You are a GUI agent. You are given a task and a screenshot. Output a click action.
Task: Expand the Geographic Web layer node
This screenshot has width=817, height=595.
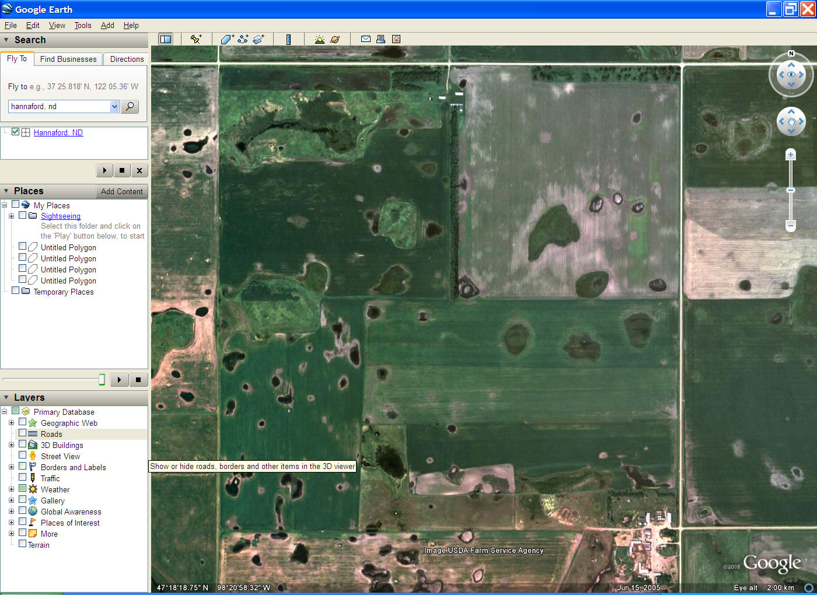(x=11, y=423)
